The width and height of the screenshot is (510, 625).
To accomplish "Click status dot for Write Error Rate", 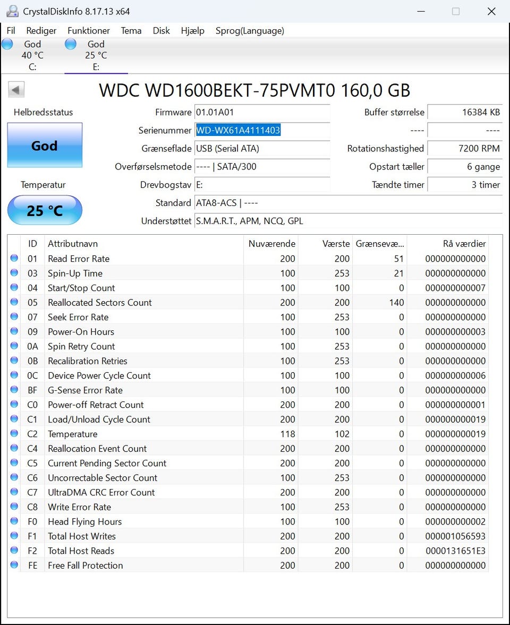I will [x=14, y=506].
